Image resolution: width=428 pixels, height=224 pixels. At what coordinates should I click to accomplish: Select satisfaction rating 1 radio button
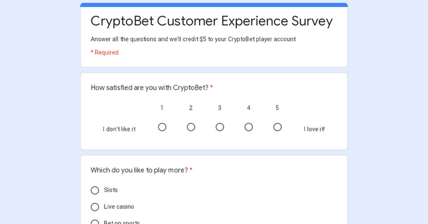pyautogui.click(x=162, y=127)
